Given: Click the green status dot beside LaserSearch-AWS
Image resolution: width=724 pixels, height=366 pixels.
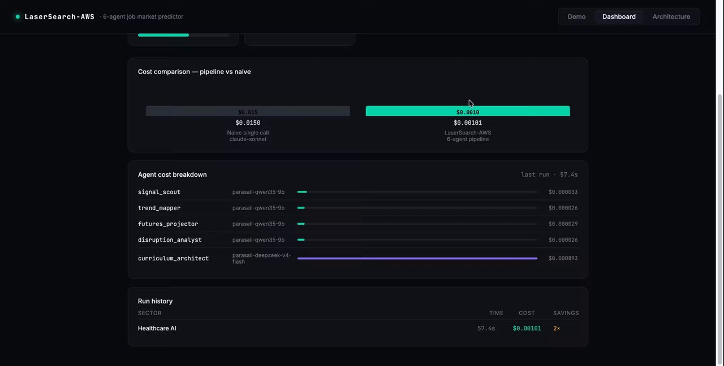Looking at the screenshot, I should 18,17.
